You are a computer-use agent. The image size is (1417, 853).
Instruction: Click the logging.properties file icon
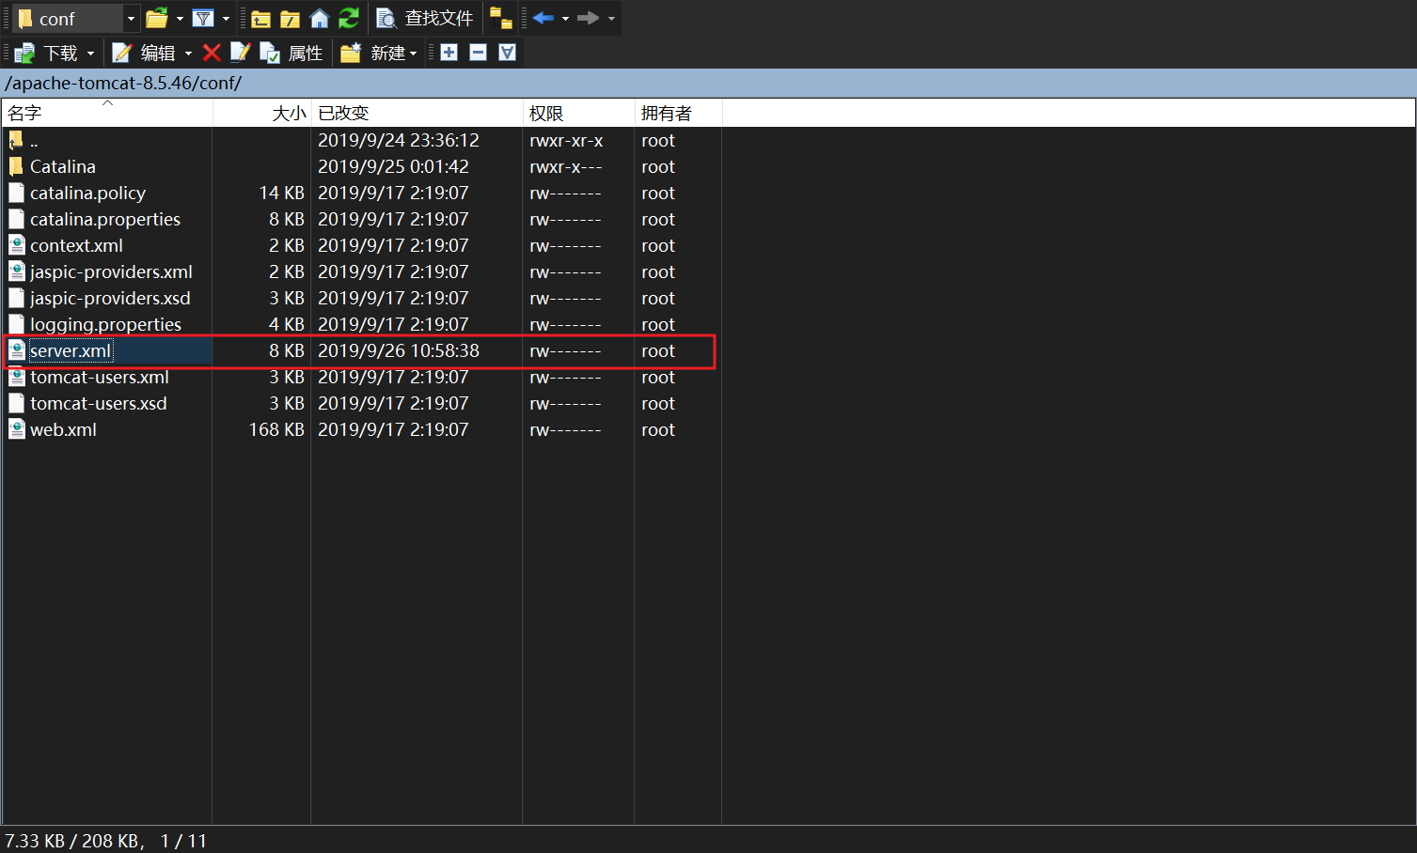(x=16, y=324)
